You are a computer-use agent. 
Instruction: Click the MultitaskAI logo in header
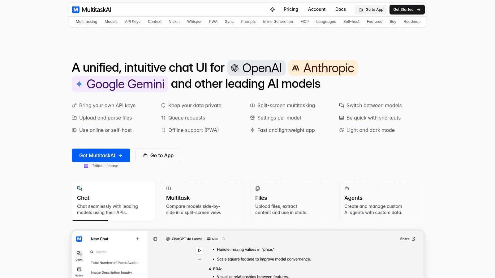92,10
